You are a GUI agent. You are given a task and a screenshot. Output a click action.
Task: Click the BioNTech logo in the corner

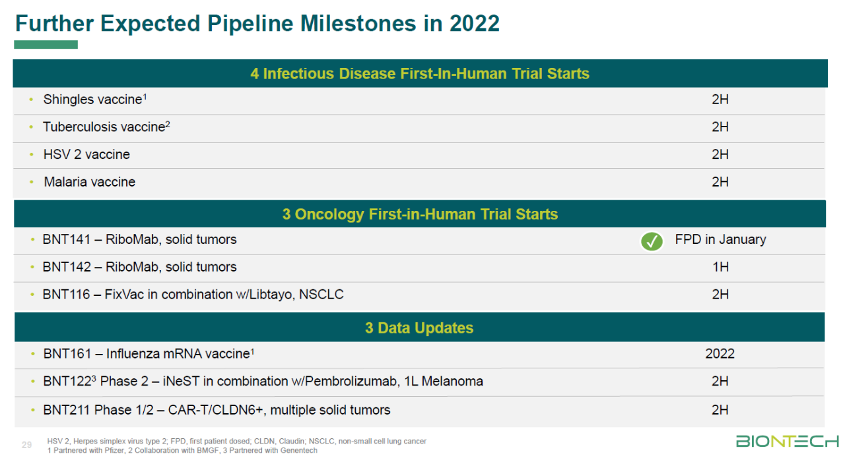[787, 441]
